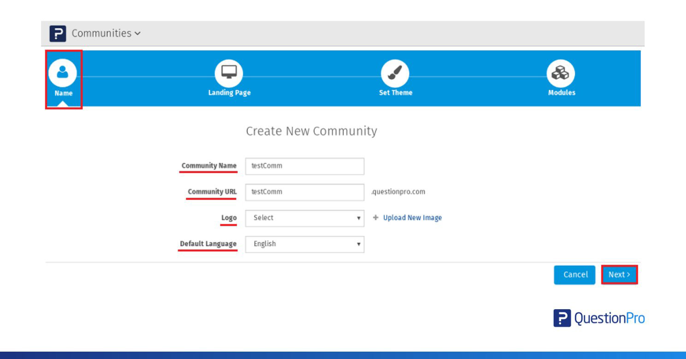The height and width of the screenshot is (359, 686).
Task: Select the Set Theme step label
Action: (x=395, y=92)
